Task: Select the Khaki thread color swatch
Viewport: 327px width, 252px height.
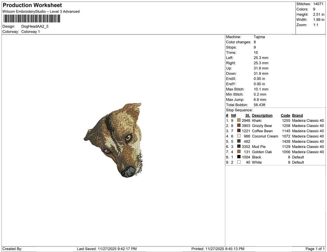Action: tap(238, 120)
